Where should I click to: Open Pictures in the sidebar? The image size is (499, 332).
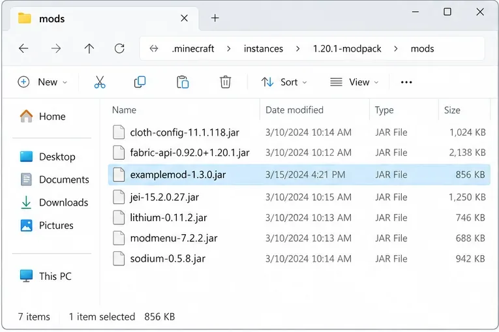[x=46, y=226]
